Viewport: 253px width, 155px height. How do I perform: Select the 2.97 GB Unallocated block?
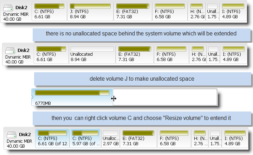pyautogui.click(x=111, y=138)
